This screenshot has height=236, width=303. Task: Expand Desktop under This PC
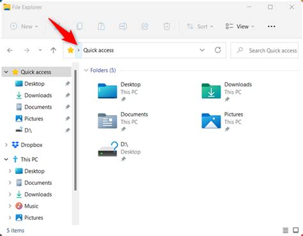click(10, 171)
